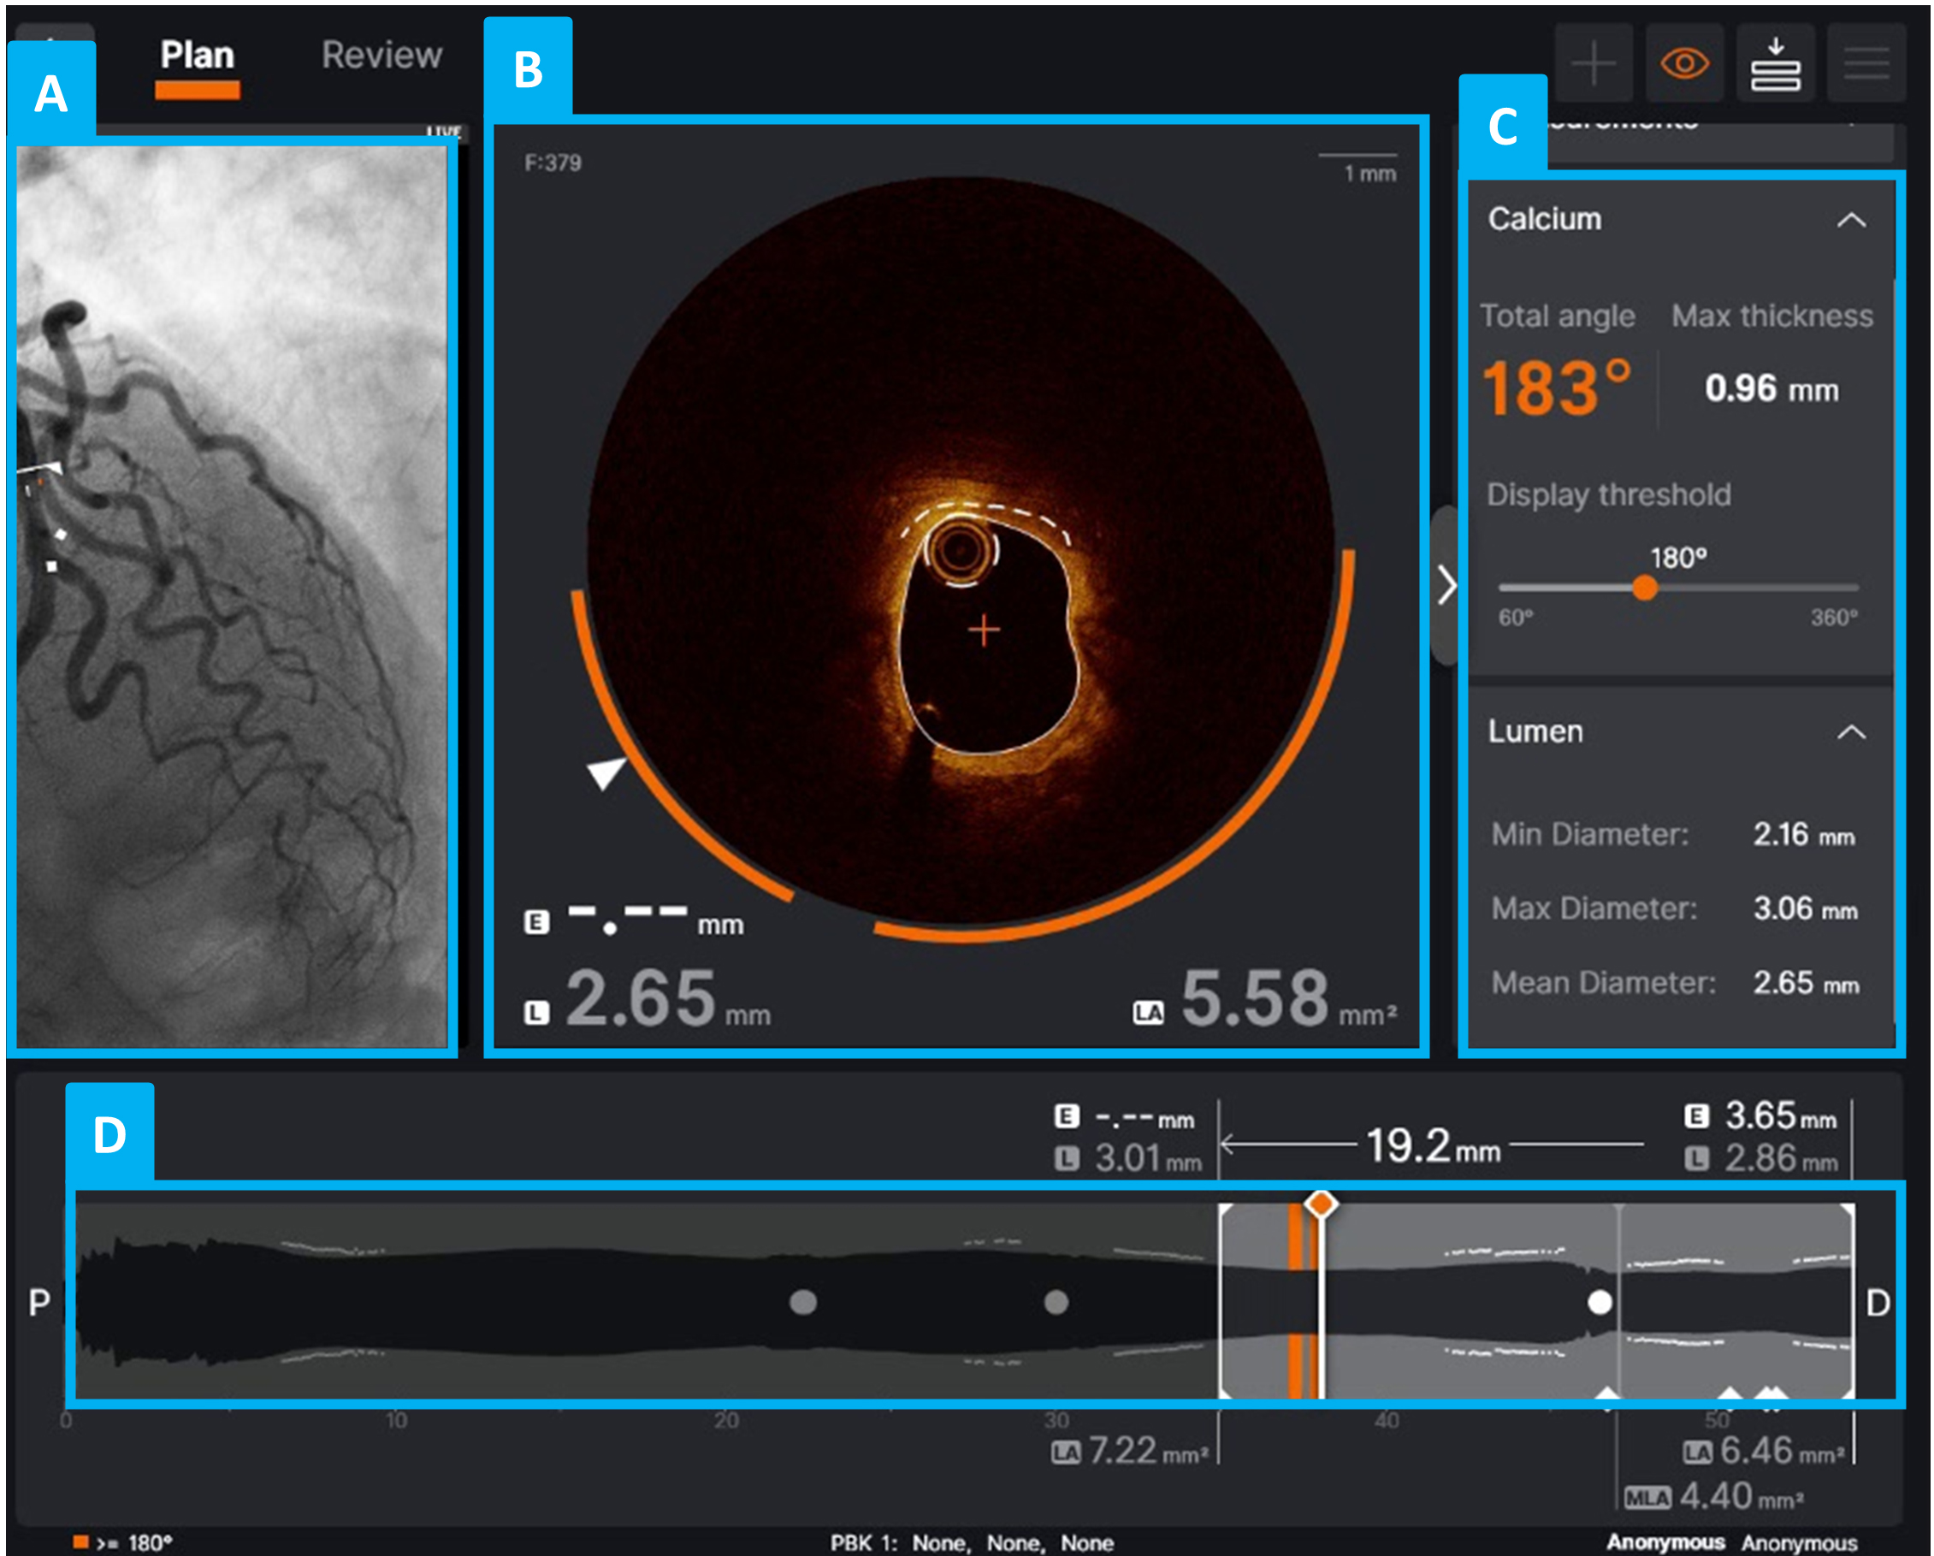
Task: Click the 183° total angle value
Action: [x=1556, y=388]
